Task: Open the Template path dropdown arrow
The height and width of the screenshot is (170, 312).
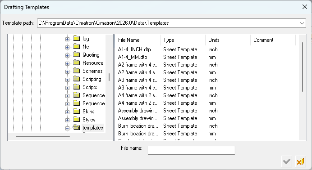Action: click(x=302, y=23)
